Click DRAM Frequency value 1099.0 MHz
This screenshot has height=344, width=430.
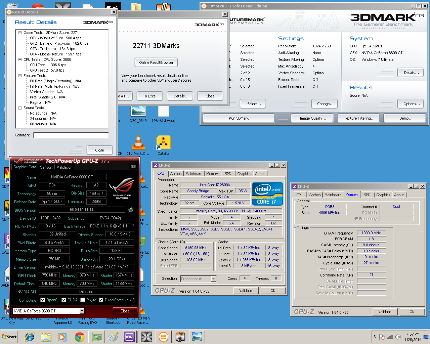click(x=371, y=233)
